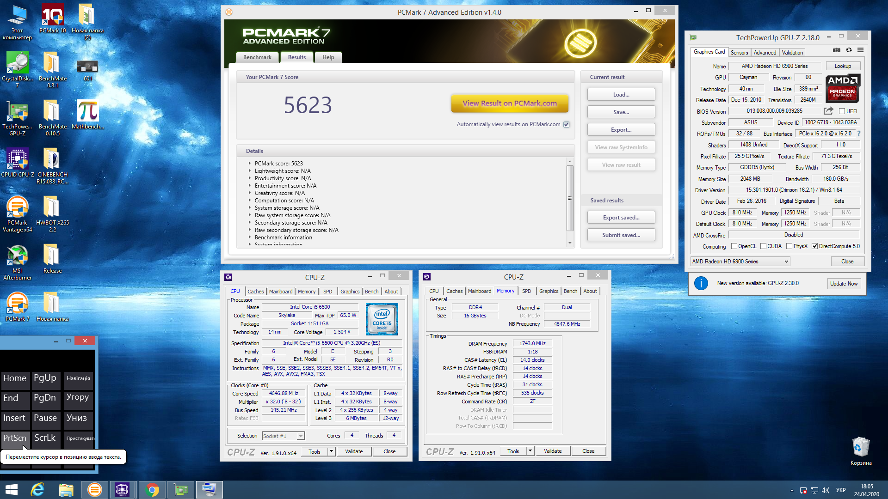Open the PCMark Vantage x64 shortcut
This screenshot has width=888, height=499.
pos(17,213)
